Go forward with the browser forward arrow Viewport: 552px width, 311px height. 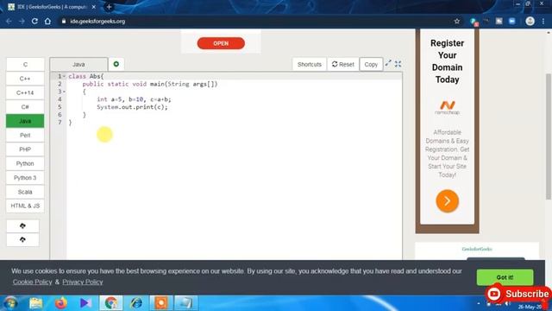22,21
